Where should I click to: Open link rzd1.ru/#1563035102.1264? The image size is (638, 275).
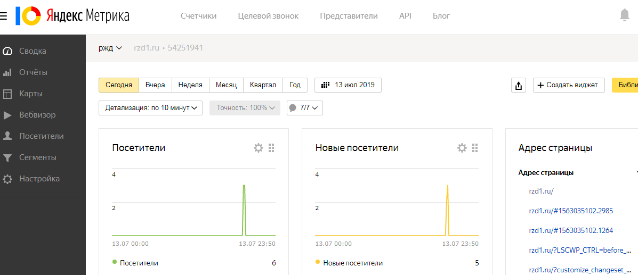click(571, 230)
